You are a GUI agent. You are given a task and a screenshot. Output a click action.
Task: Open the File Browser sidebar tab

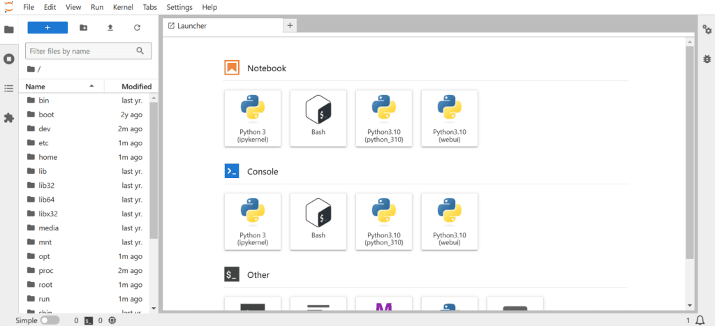tap(8, 29)
